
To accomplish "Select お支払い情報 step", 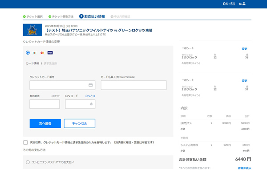I will click(x=92, y=16).
